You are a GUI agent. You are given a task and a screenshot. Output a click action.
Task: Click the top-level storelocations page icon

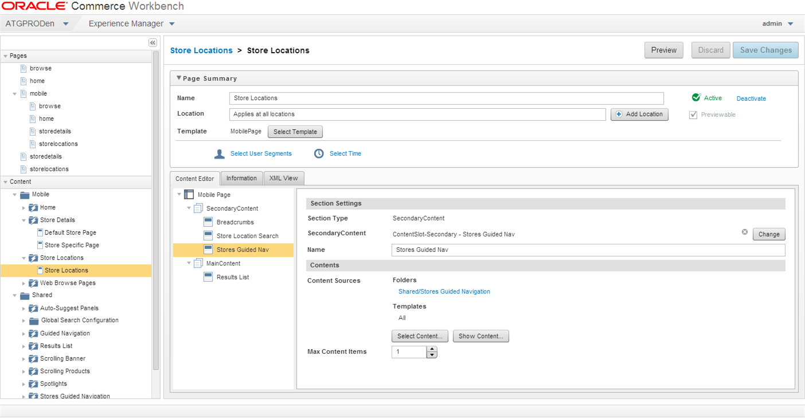[24, 169]
